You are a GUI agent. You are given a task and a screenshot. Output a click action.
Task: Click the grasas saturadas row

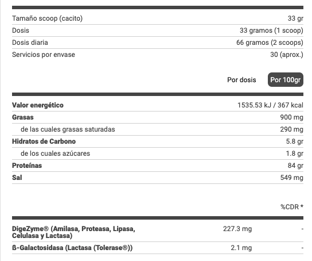pos(158,129)
